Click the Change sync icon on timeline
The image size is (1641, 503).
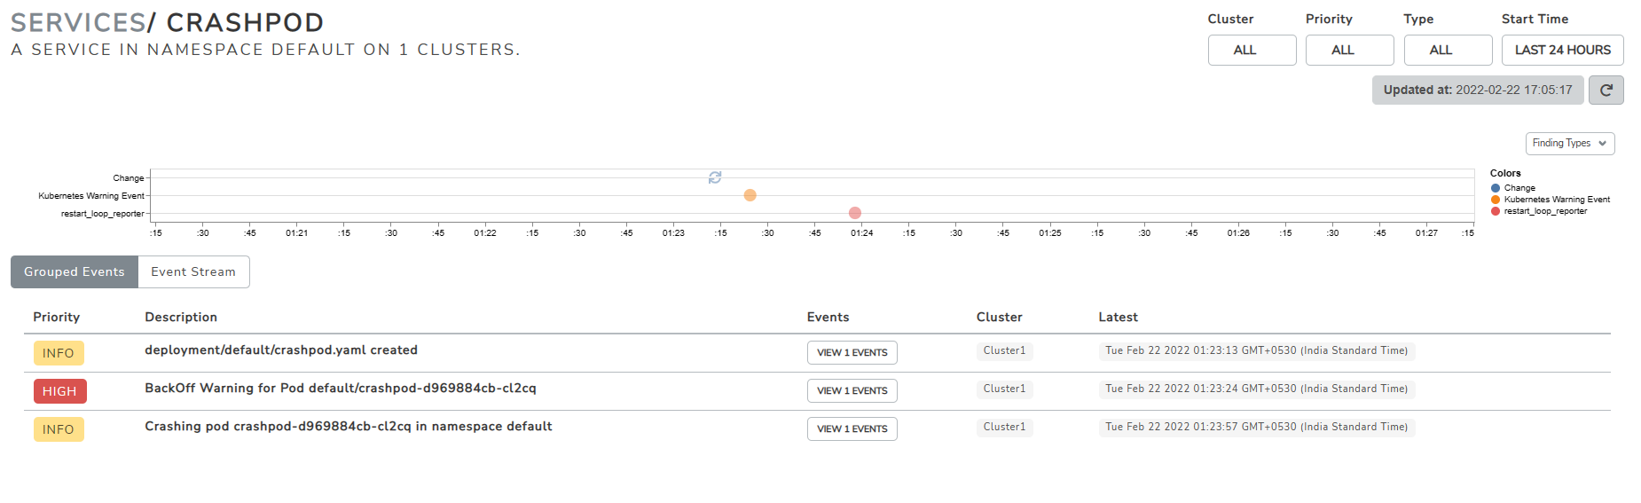click(715, 177)
